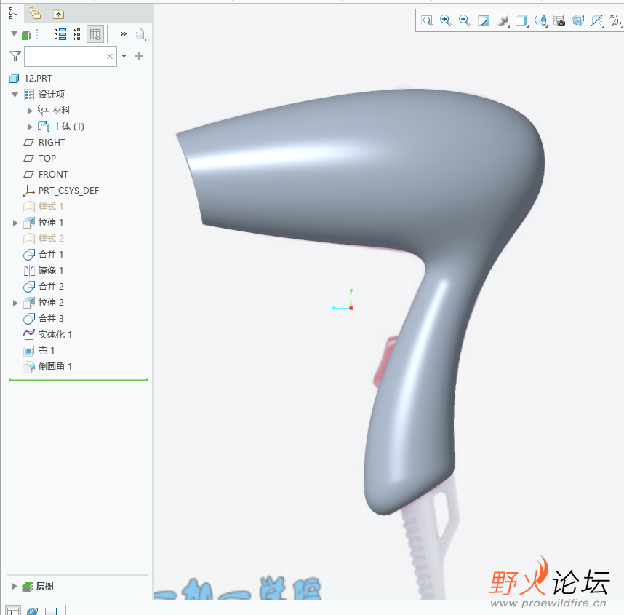
Task: Toggle the tree columns display button
Action: click(95, 34)
